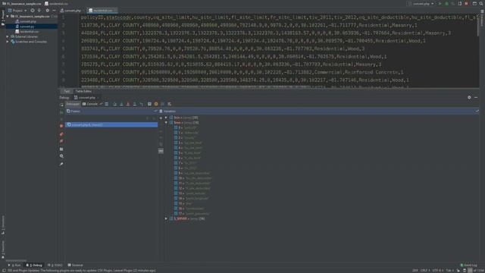
Task: Click the Frames panel header
Action: [111, 111]
